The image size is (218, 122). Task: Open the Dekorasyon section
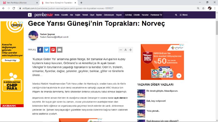tap(109, 15)
